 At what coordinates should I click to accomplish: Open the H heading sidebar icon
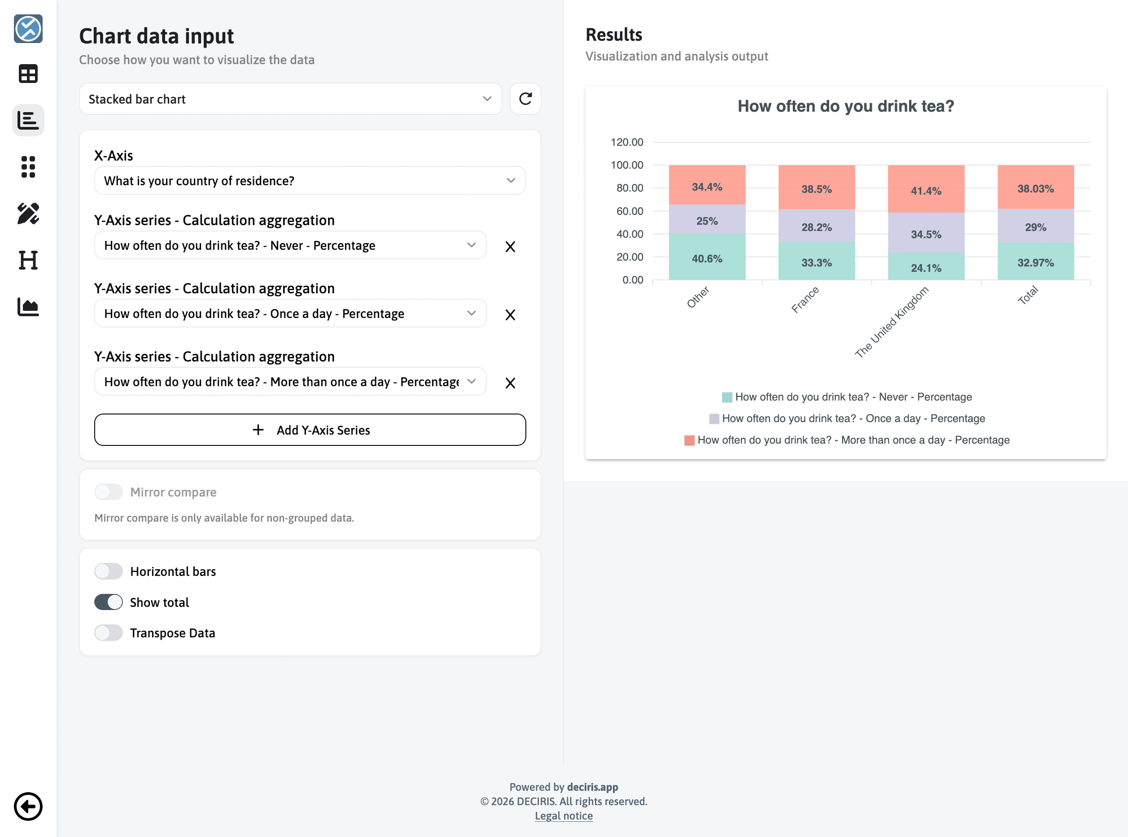point(28,260)
